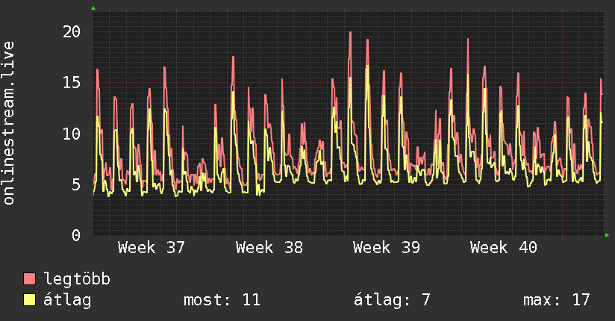
Task: Click the yellow átlag legend color swatch
Action: point(29,300)
